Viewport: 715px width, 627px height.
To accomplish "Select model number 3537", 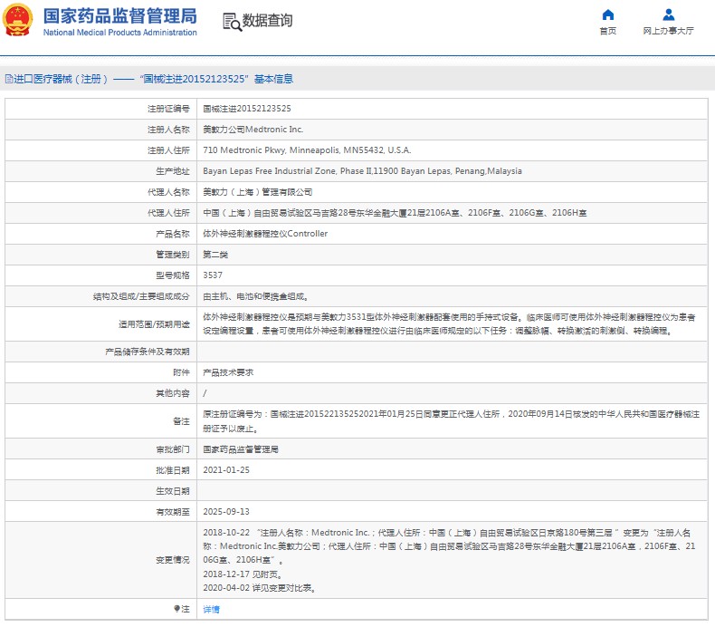I will [213, 275].
